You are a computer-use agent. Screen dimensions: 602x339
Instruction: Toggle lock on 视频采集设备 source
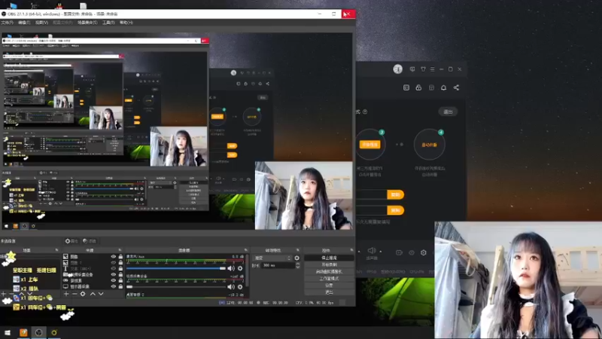click(x=120, y=274)
